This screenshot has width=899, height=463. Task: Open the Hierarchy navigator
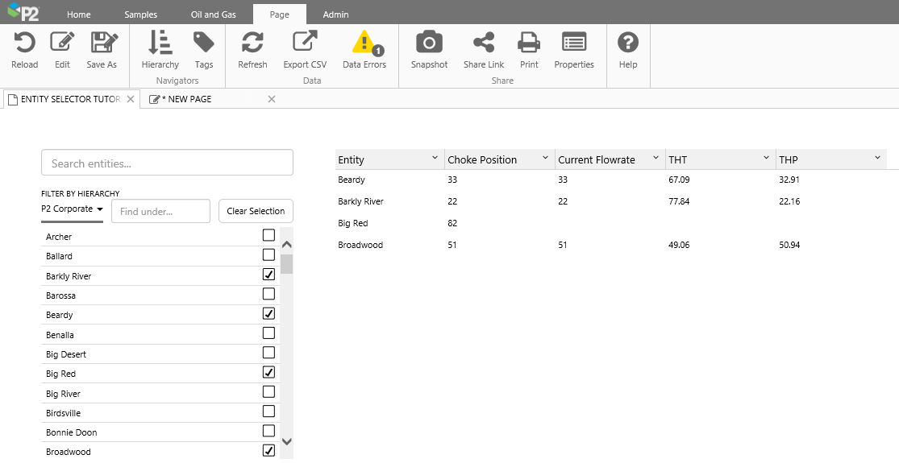click(x=160, y=43)
